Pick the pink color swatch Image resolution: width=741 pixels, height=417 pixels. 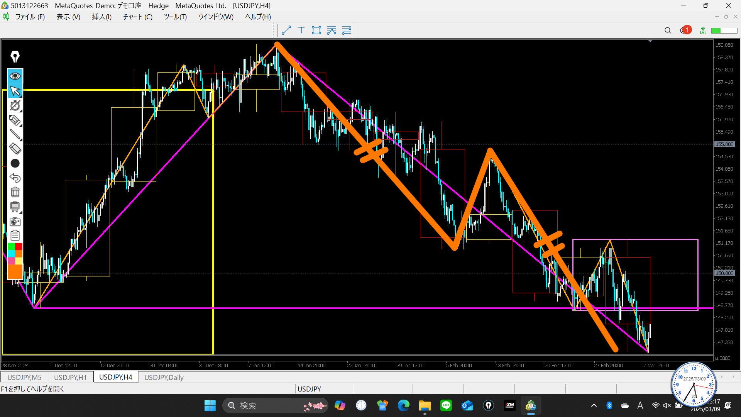coord(12,261)
